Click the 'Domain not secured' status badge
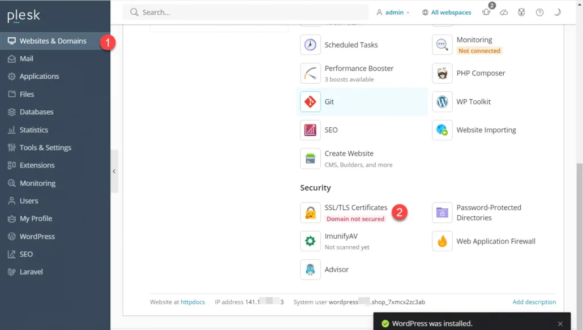Viewport: 583px width, 330px height. (x=355, y=219)
